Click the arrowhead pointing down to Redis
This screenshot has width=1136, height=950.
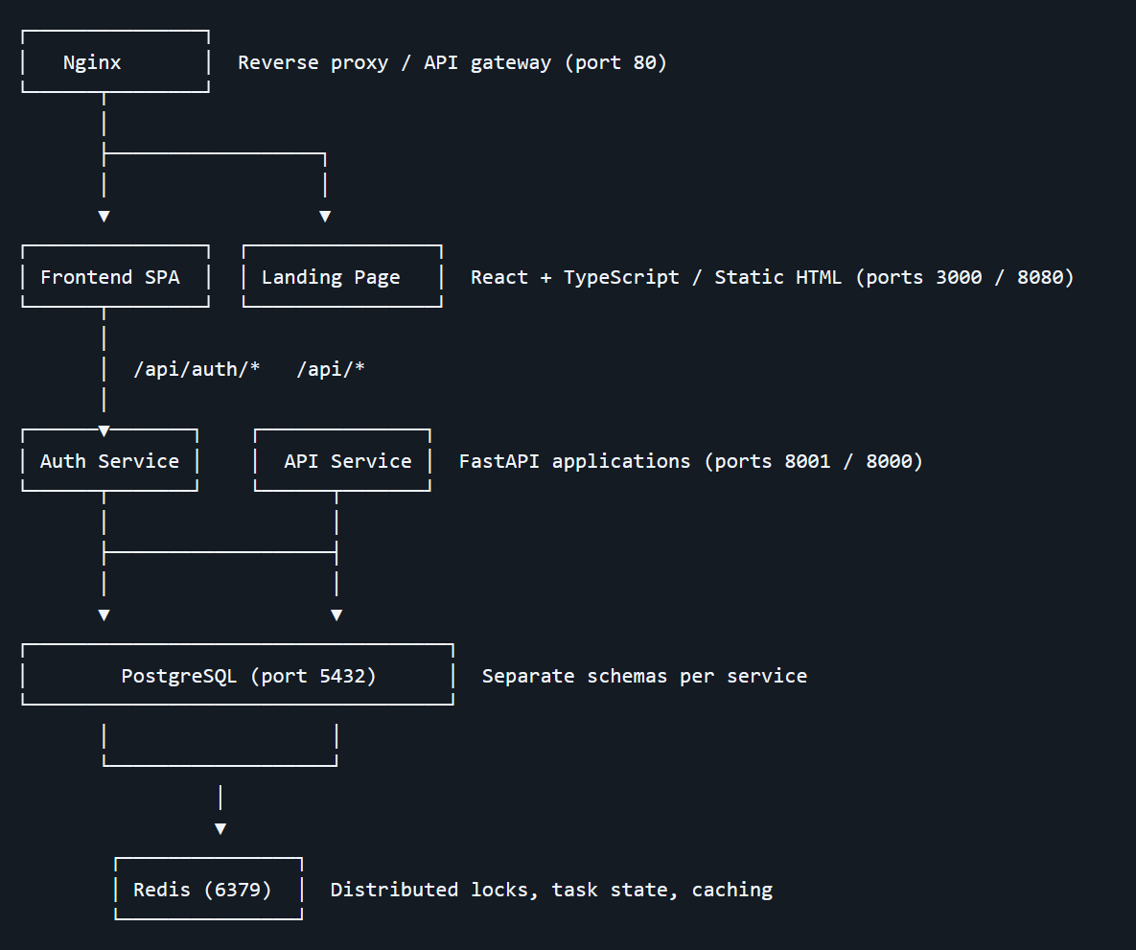pyautogui.click(x=220, y=829)
